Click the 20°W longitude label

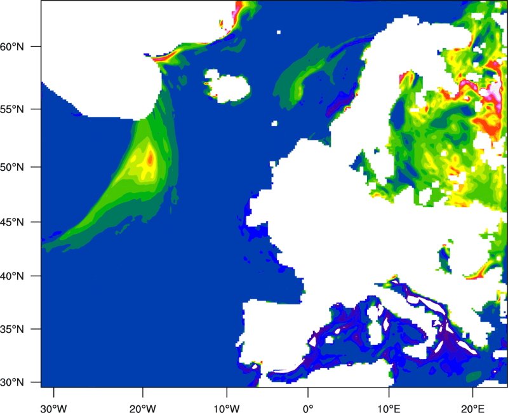[x=142, y=409]
